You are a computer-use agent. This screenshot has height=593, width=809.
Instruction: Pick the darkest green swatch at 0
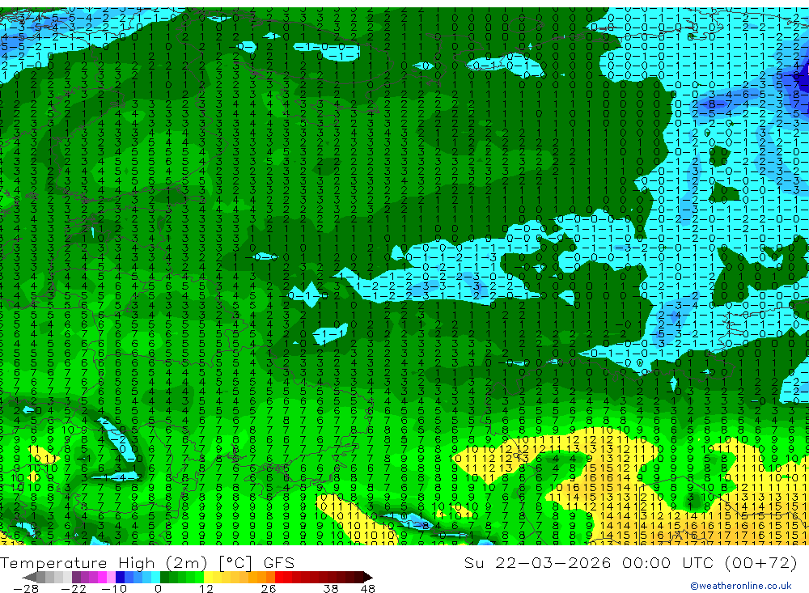click(x=164, y=577)
